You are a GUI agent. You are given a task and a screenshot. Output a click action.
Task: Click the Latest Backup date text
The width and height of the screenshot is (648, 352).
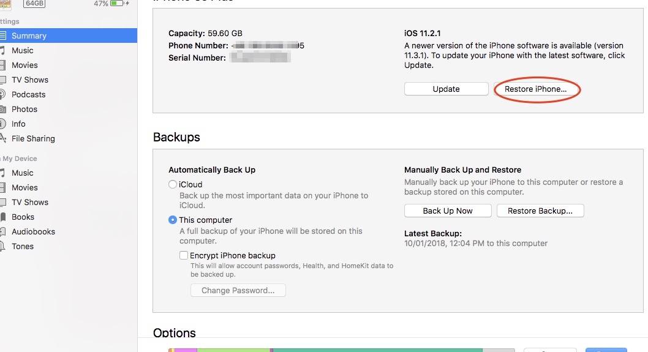pyautogui.click(x=476, y=244)
